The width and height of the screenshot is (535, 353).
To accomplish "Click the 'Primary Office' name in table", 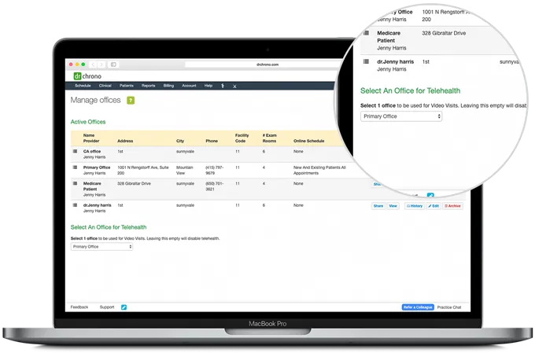I will pyautogui.click(x=97, y=167).
